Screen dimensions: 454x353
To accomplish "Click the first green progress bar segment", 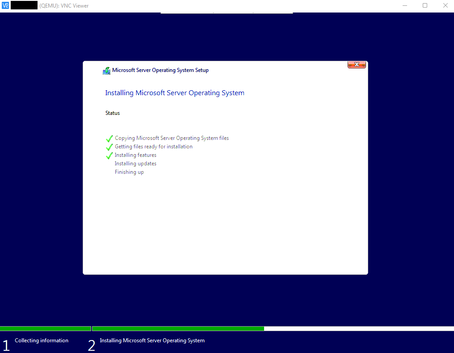I will (x=45, y=328).
